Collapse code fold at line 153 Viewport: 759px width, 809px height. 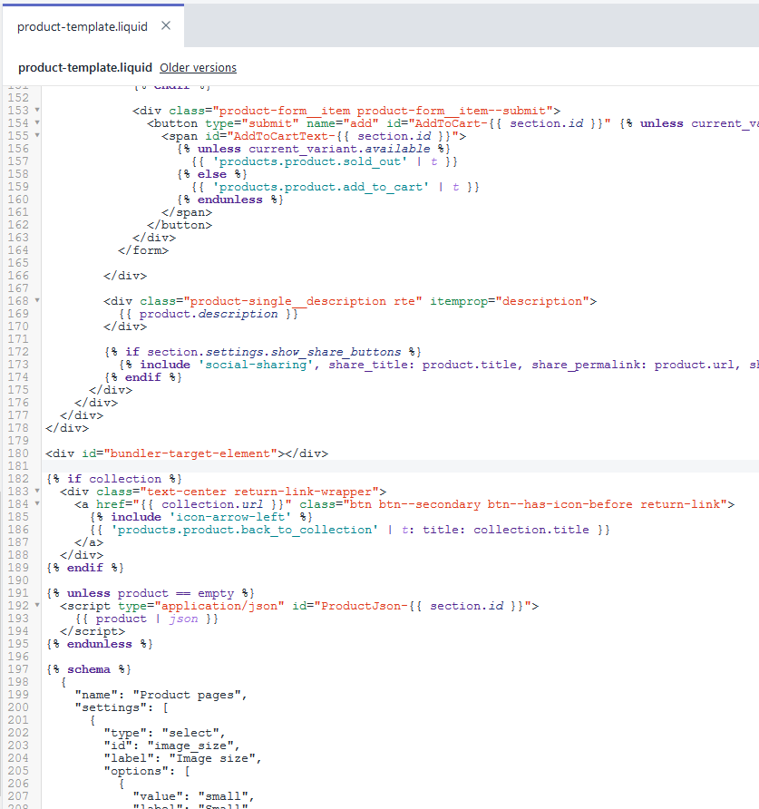(x=37, y=110)
